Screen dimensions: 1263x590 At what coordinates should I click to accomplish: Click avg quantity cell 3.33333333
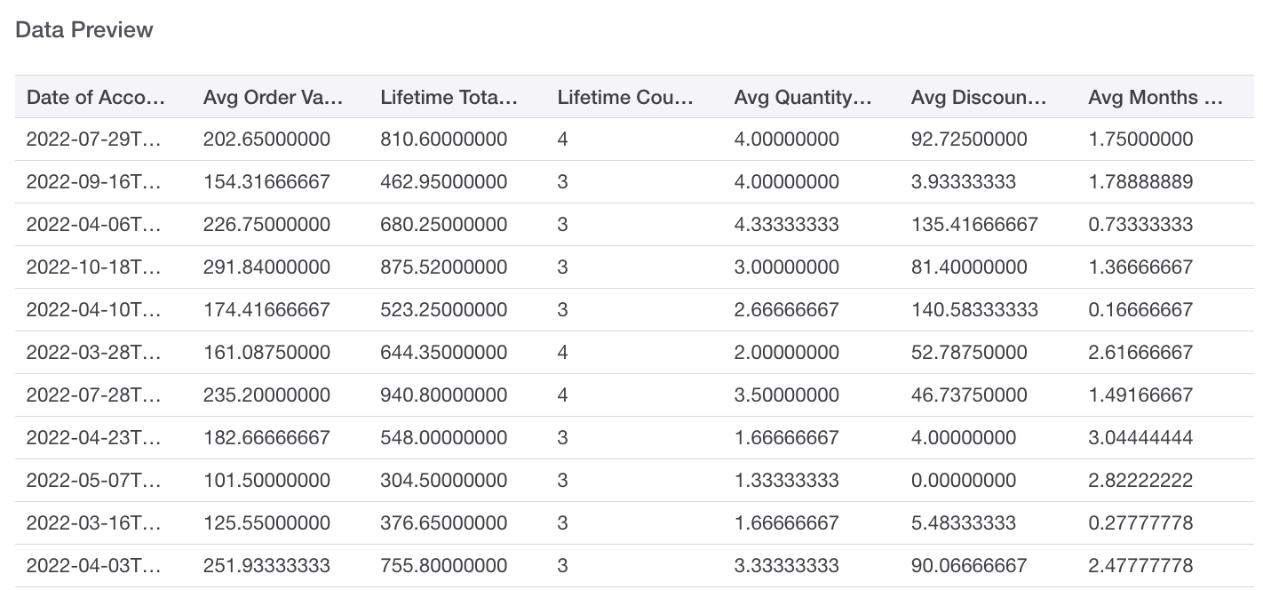tap(787, 566)
